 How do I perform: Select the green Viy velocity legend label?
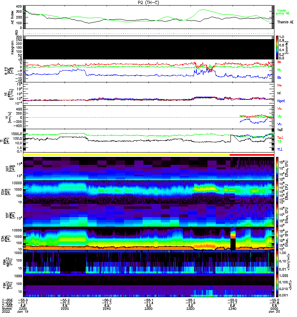pos(279,116)
